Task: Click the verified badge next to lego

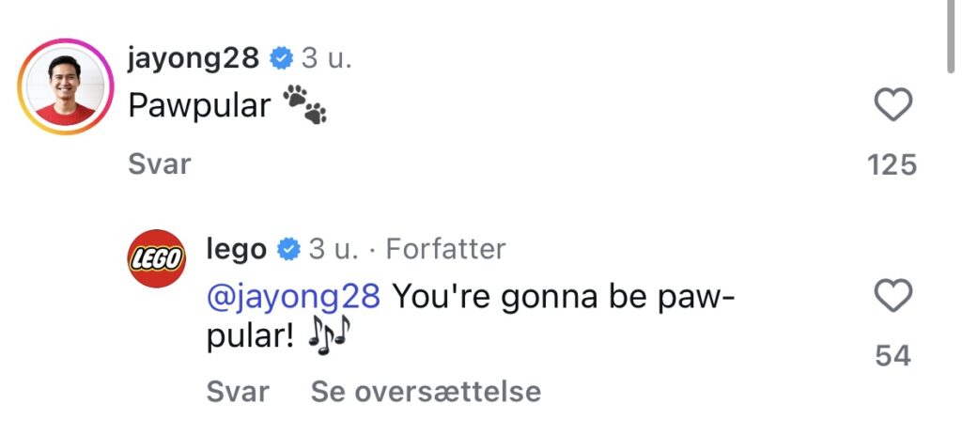Action: click(288, 249)
